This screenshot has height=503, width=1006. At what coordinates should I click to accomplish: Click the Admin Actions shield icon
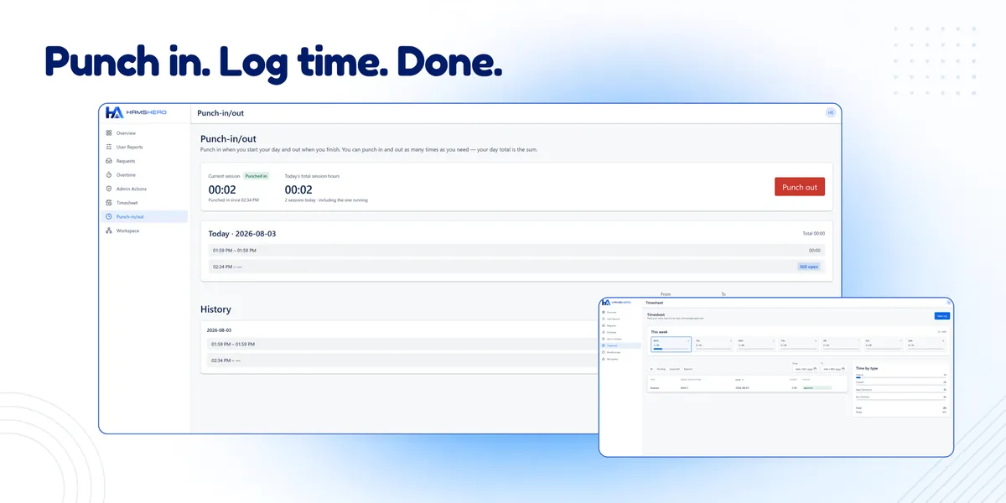point(109,189)
